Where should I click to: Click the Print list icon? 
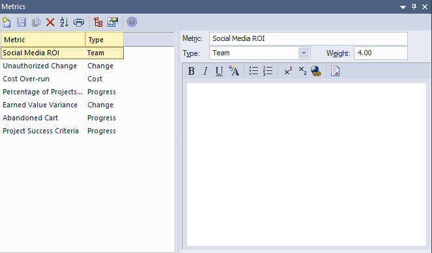click(x=79, y=22)
